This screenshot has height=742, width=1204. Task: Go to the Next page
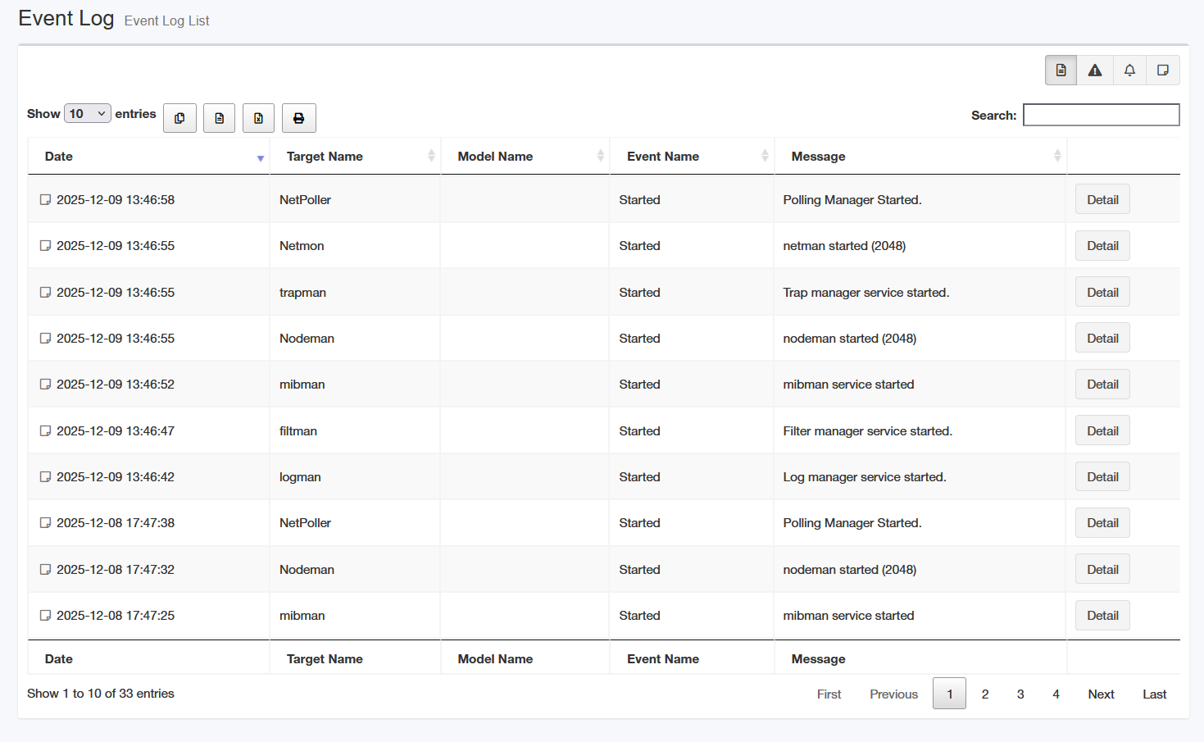(1101, 694)
